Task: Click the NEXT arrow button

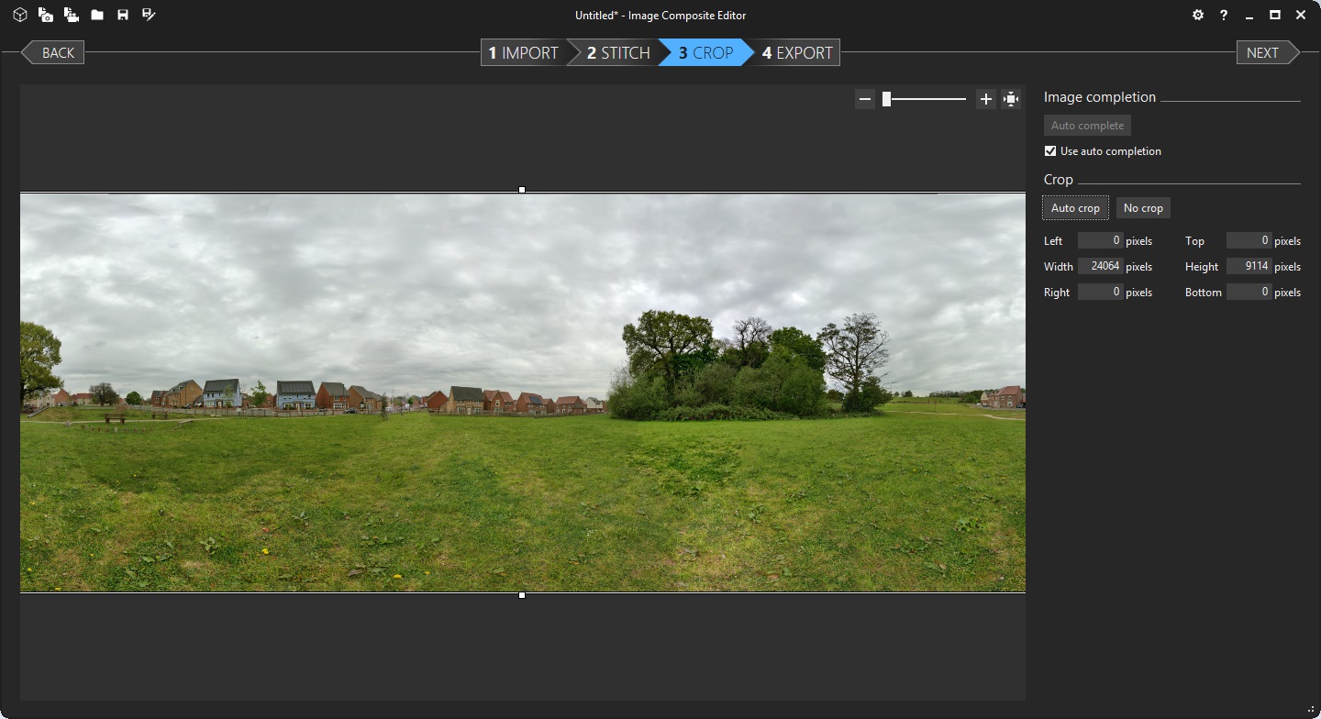Action: point(1266,53)
